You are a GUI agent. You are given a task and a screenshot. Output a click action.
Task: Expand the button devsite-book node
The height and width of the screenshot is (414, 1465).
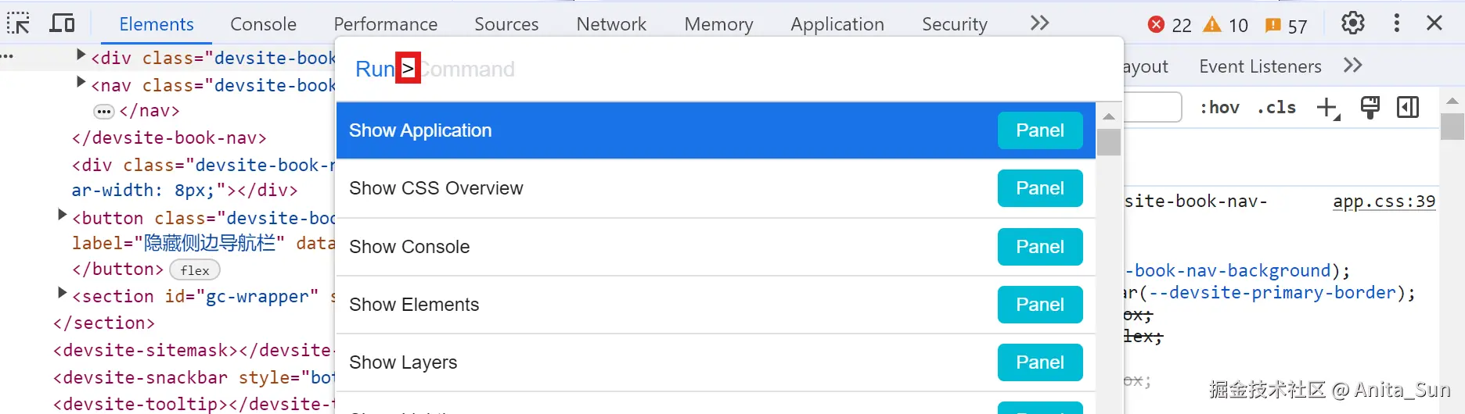tap(62, 215)
